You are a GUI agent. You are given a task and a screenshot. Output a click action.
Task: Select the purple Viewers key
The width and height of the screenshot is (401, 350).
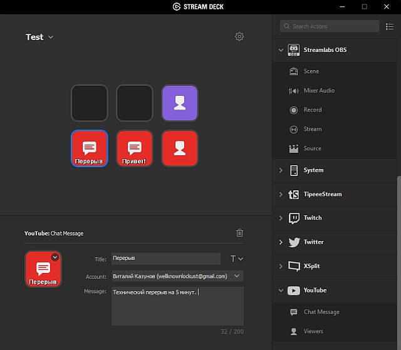pyautogui.click(x=180, y=103)
